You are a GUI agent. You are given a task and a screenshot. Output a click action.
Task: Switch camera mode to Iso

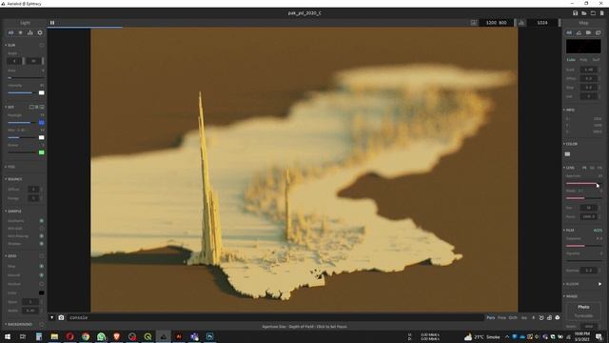(x=524, y=317)
